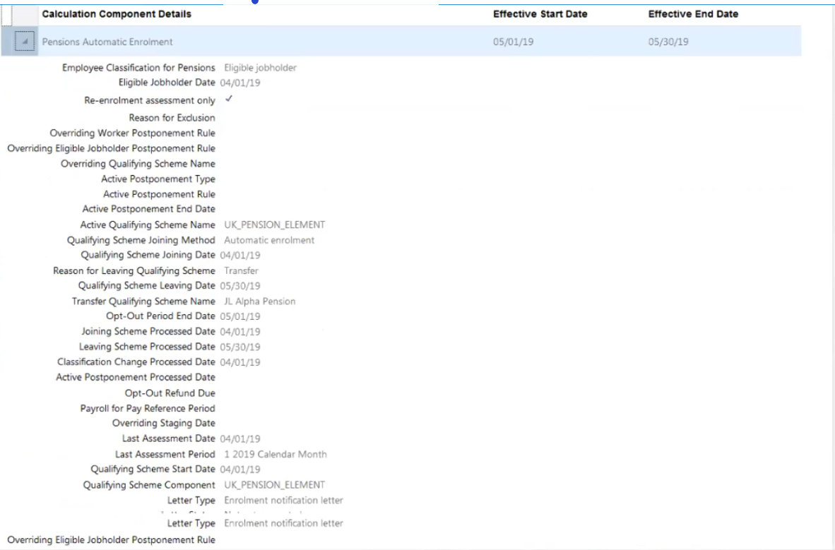Click Active Qualifying Scheme Name value UK_PENSION_ELEMENT
This screenshot has width=835, height=550.
click(x=274, y=225)
